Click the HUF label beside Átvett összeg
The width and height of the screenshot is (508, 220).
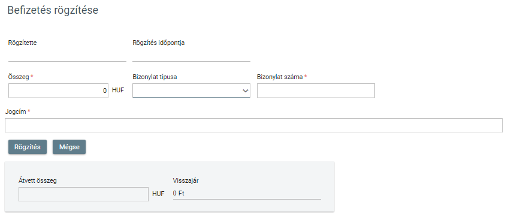158,194
